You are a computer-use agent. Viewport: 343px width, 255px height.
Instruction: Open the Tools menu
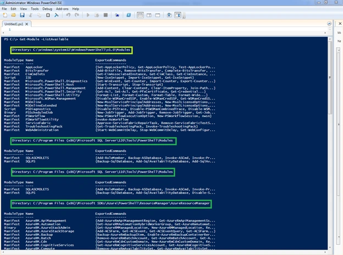coord(35,9)
